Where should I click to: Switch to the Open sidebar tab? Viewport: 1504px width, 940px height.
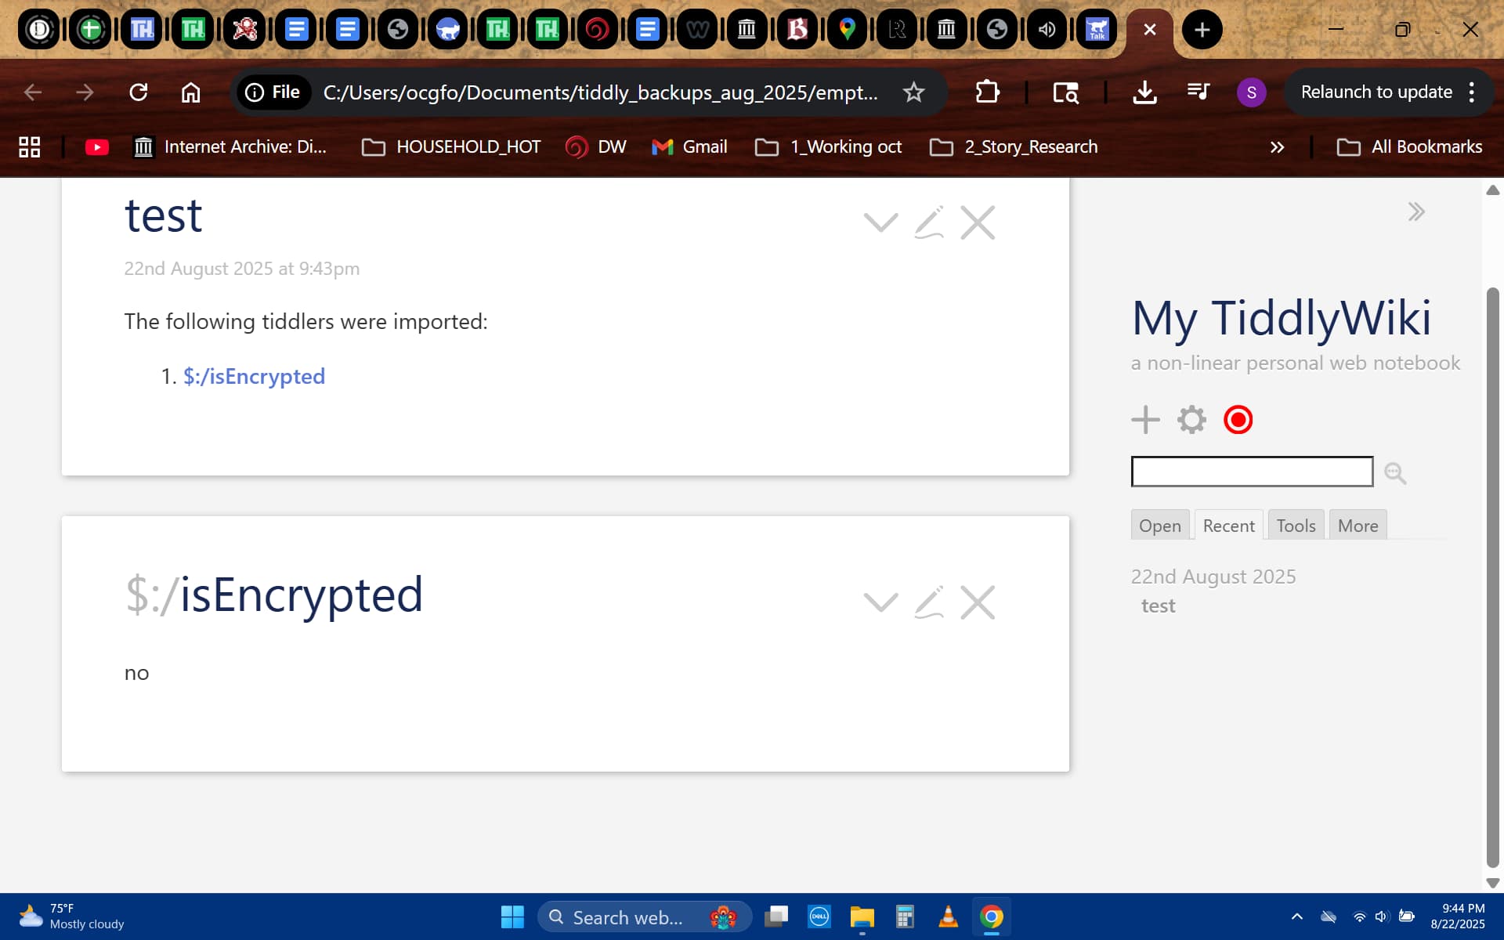pyautogui.click(x=1160, y=526)
